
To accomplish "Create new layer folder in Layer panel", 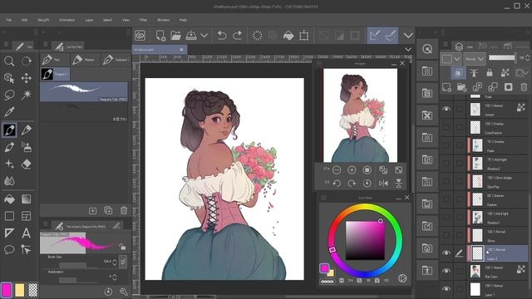I will (x=461, y=87).
